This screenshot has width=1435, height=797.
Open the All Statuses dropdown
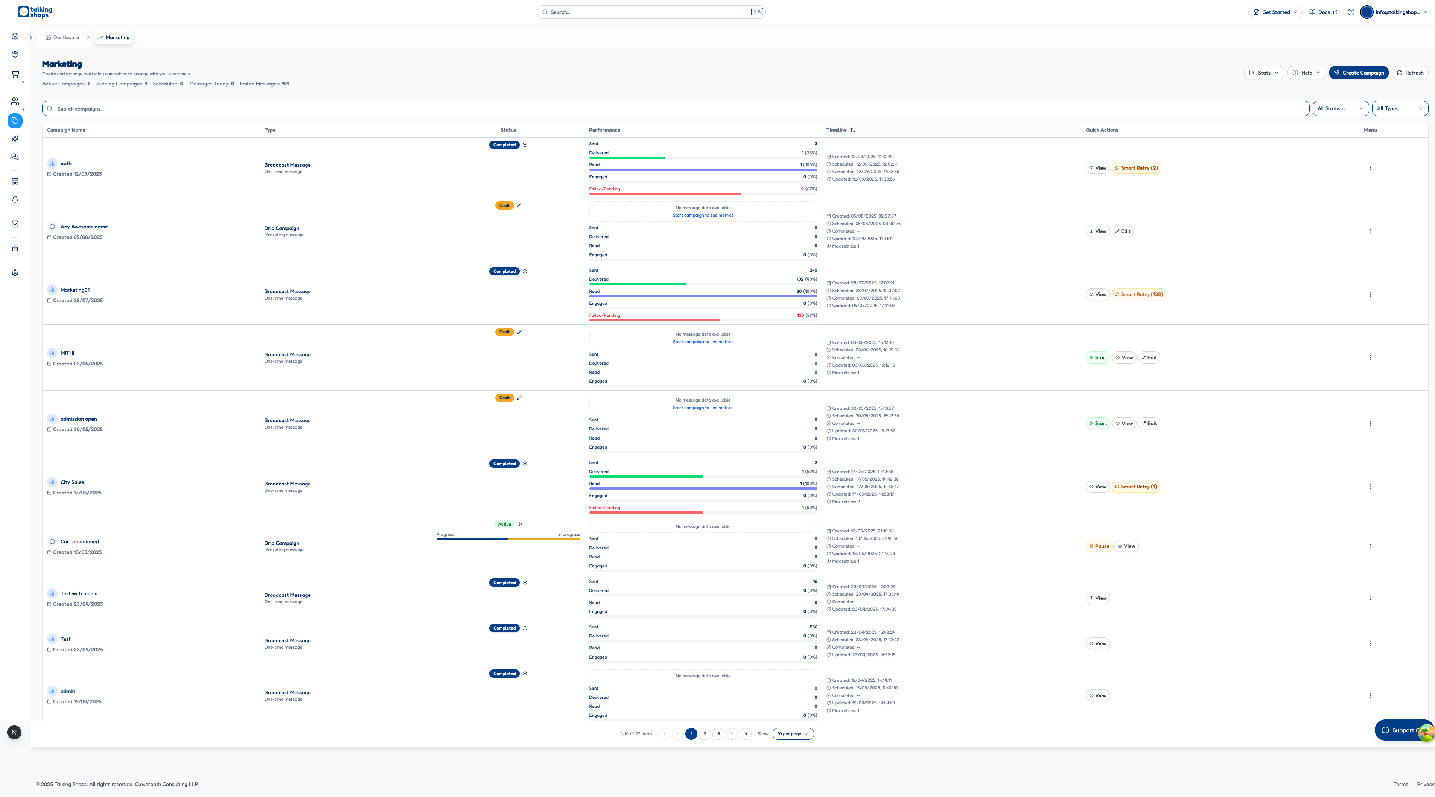pos(1340,108)
